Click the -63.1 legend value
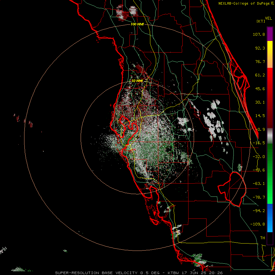Image resolution: width=275 pixels, height=275 pixels. [259, 184]
